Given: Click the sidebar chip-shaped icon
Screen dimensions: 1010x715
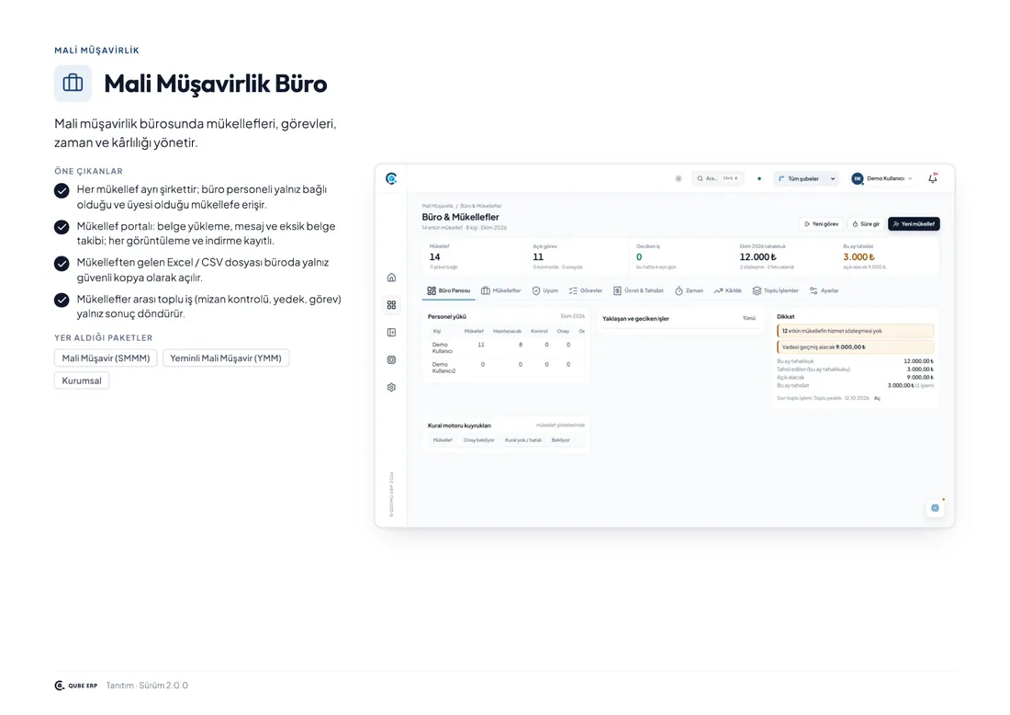Looking at the screenshot, I should (x=391, y=359).
